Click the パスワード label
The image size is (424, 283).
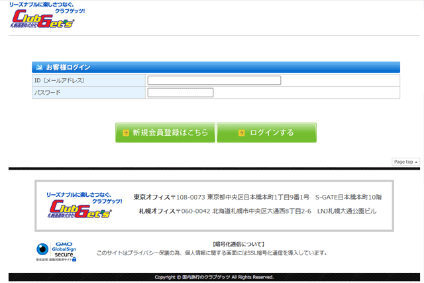(x=48, y=93)
